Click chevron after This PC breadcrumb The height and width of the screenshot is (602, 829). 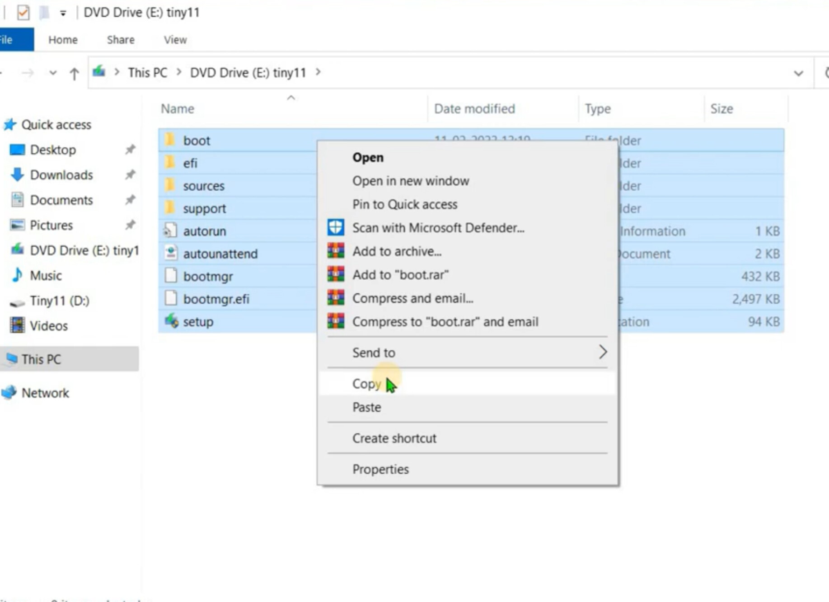click(179, 72)
